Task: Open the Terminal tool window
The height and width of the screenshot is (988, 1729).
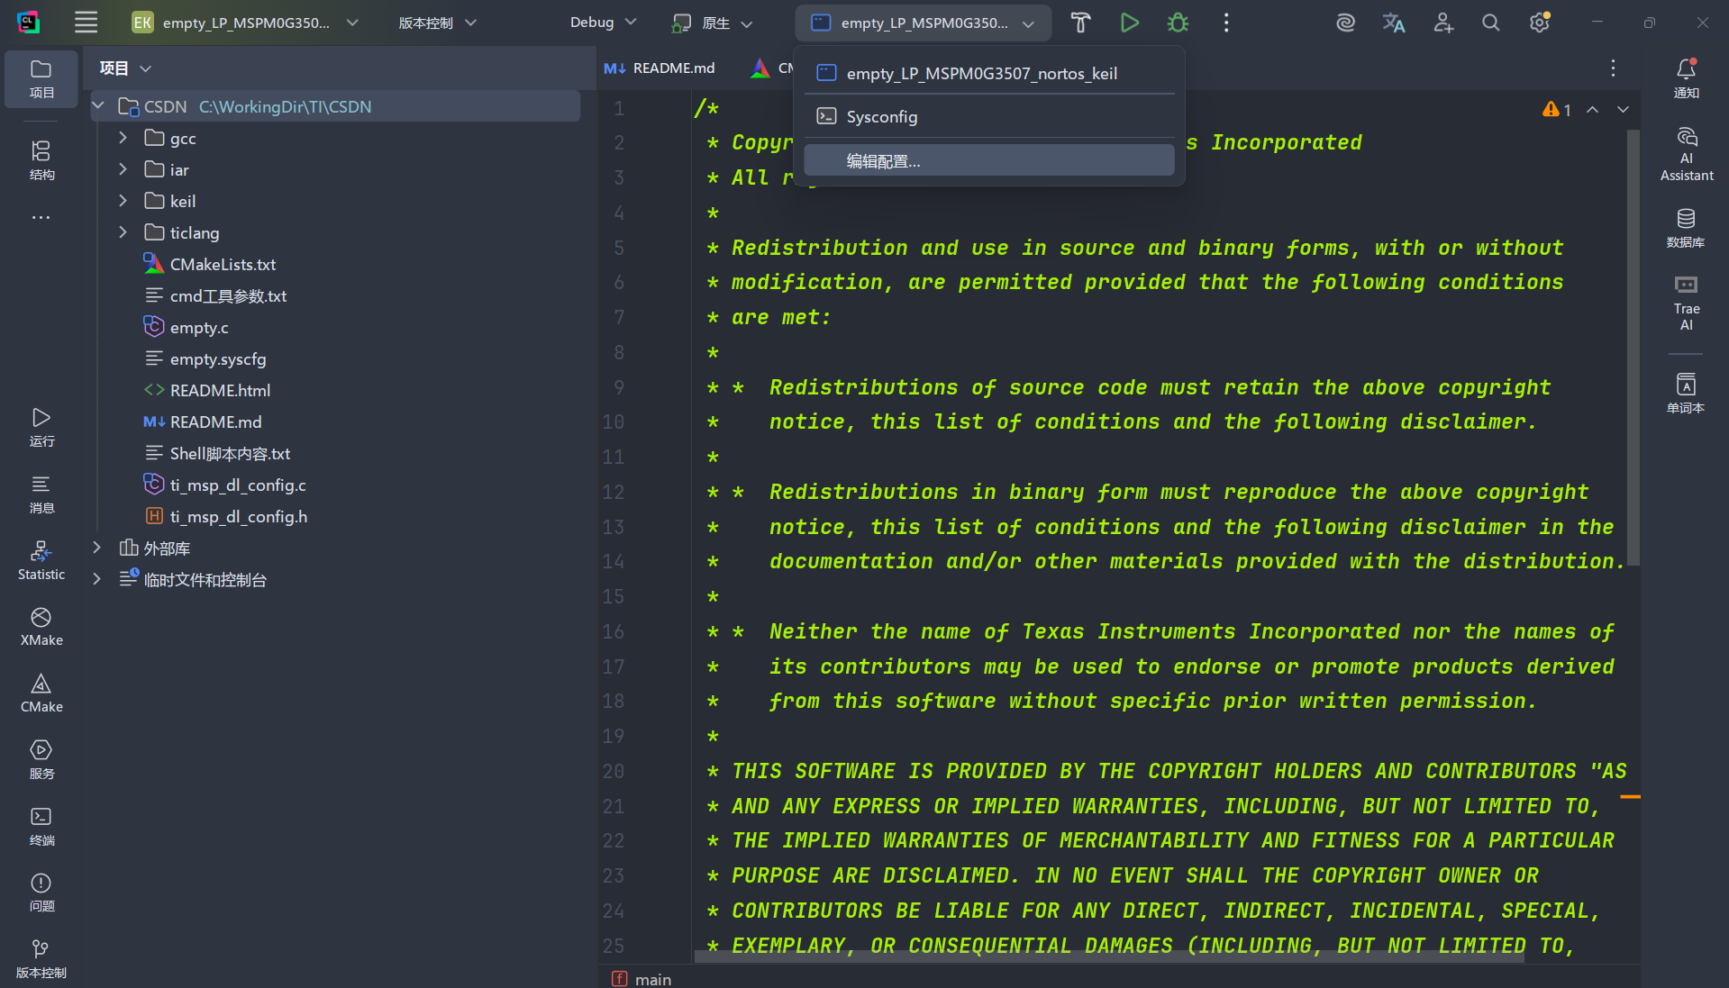Action: pos(41,826)
